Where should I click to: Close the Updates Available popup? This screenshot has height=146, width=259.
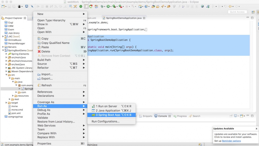[x=256, y=129]
